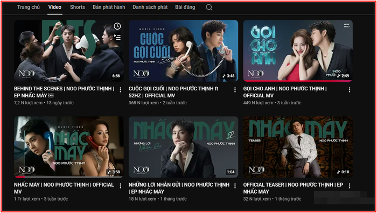The height and width of the screenshot is (213, 377).
Task: Open more options for BEHIND THE SCENES video
Action: (121, 90)
